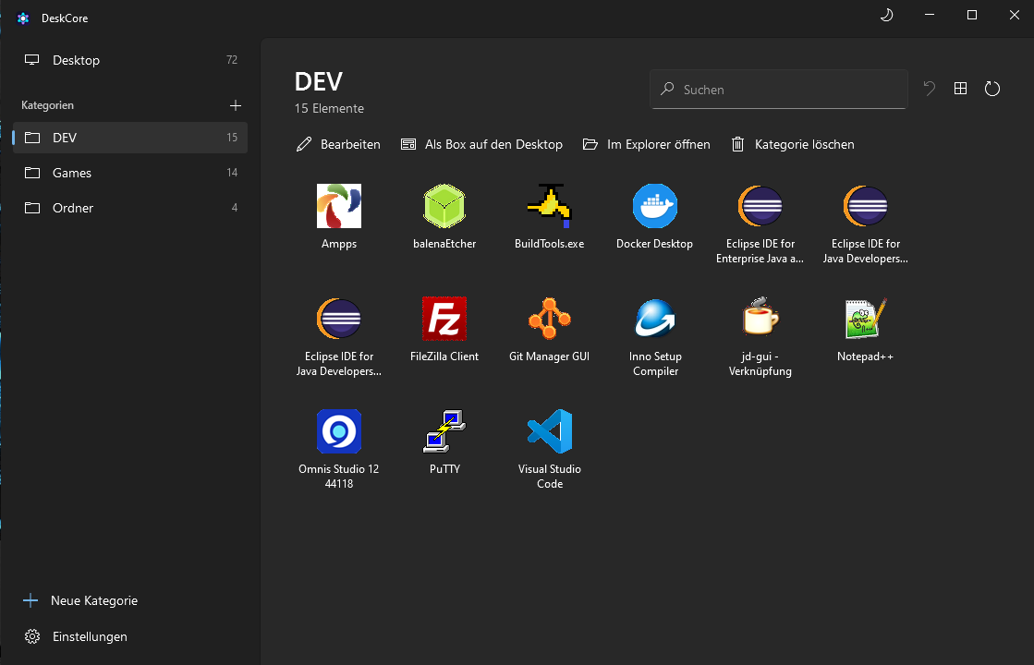Focus the Suchen search field
The width and height of the screenshot is (1034, 665).
(x=779, y=89)
